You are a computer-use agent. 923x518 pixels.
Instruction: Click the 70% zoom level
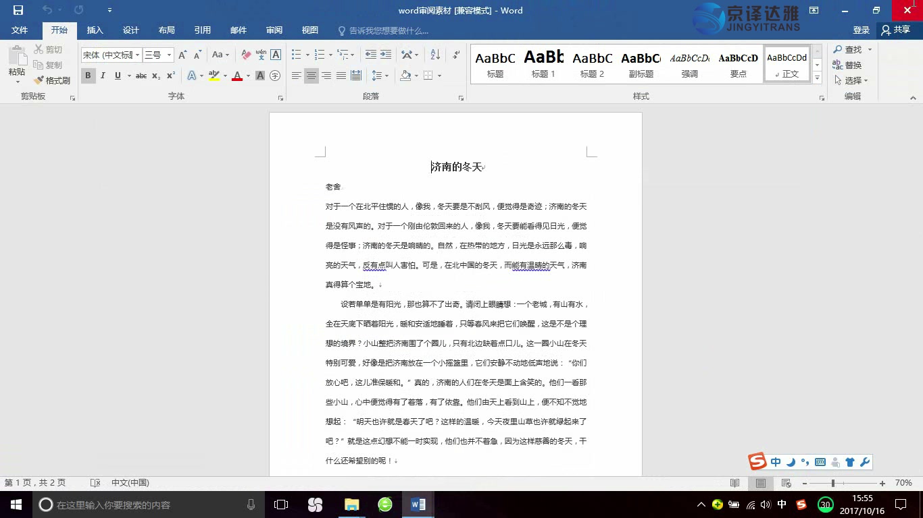[x=903, y=483]
